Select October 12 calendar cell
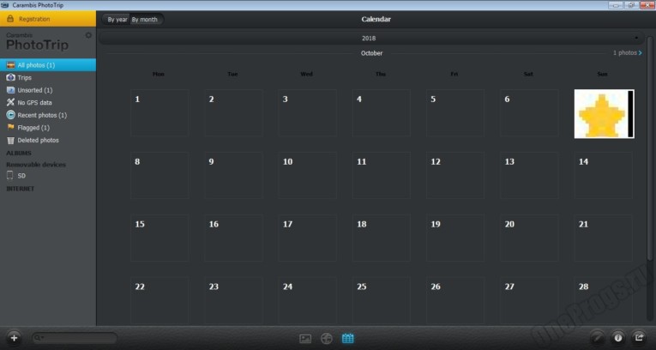 pos(455,175)
